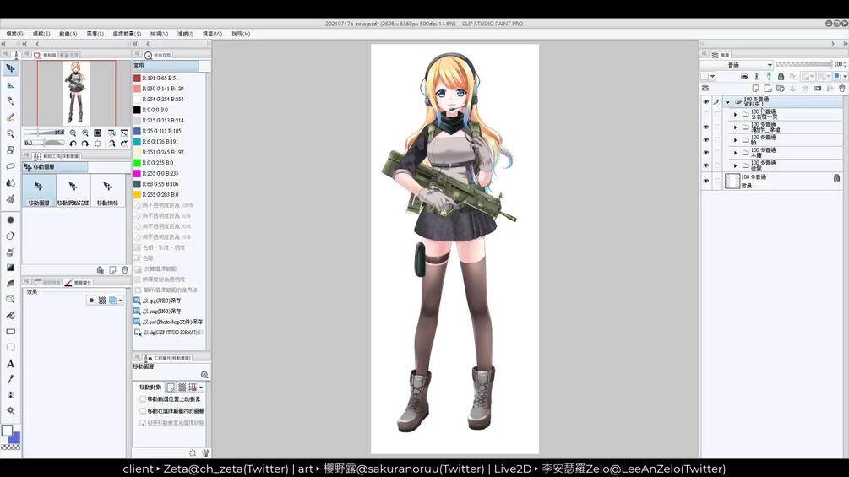Screen dimensions: 849x477
Task: Expand the 本體 folder
Action: coord(735,153)
